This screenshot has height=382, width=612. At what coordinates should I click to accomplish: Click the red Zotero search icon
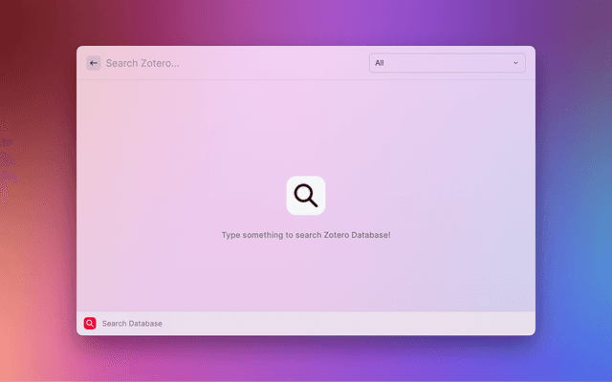click(90, 324)
